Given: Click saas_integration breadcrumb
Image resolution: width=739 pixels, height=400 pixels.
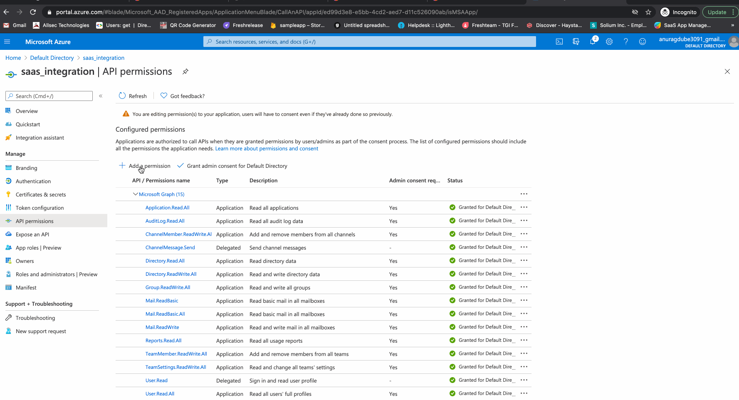Looking at the screenshot, I should tap(104, 58).
